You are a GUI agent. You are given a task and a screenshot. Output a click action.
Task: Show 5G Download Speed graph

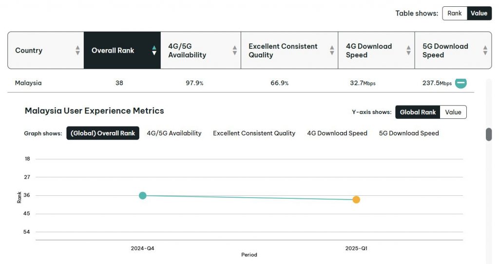(409, 133)
